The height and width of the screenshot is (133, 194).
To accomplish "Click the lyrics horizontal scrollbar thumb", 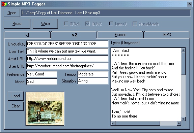I will [x=138, y=123].
